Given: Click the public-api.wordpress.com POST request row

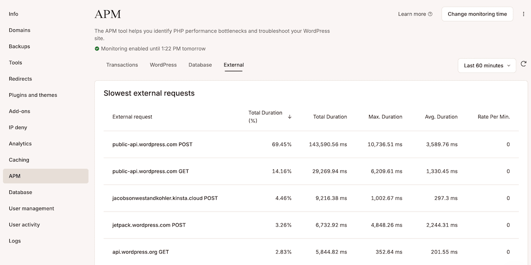Looking at the screenshot, I should tap(152, 144).
